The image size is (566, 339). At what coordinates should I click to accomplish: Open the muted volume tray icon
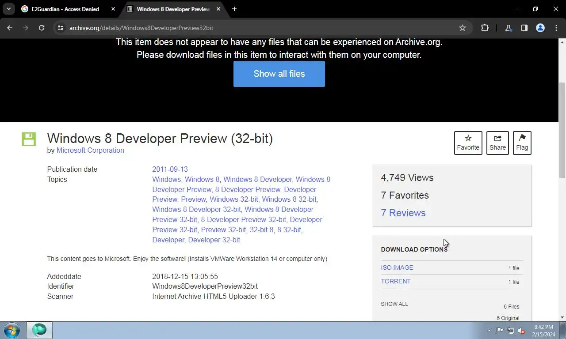pyautogui.click(x=521, y=331)
